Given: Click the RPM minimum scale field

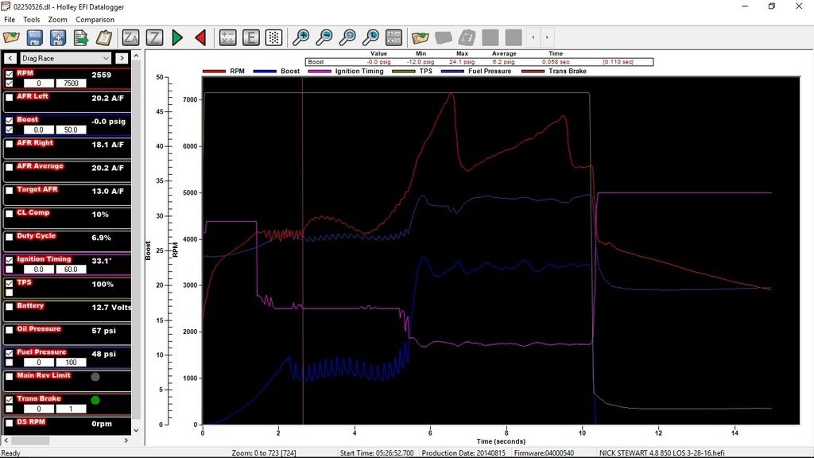Looking at the screenshot, I should click(x=38, y=83).
